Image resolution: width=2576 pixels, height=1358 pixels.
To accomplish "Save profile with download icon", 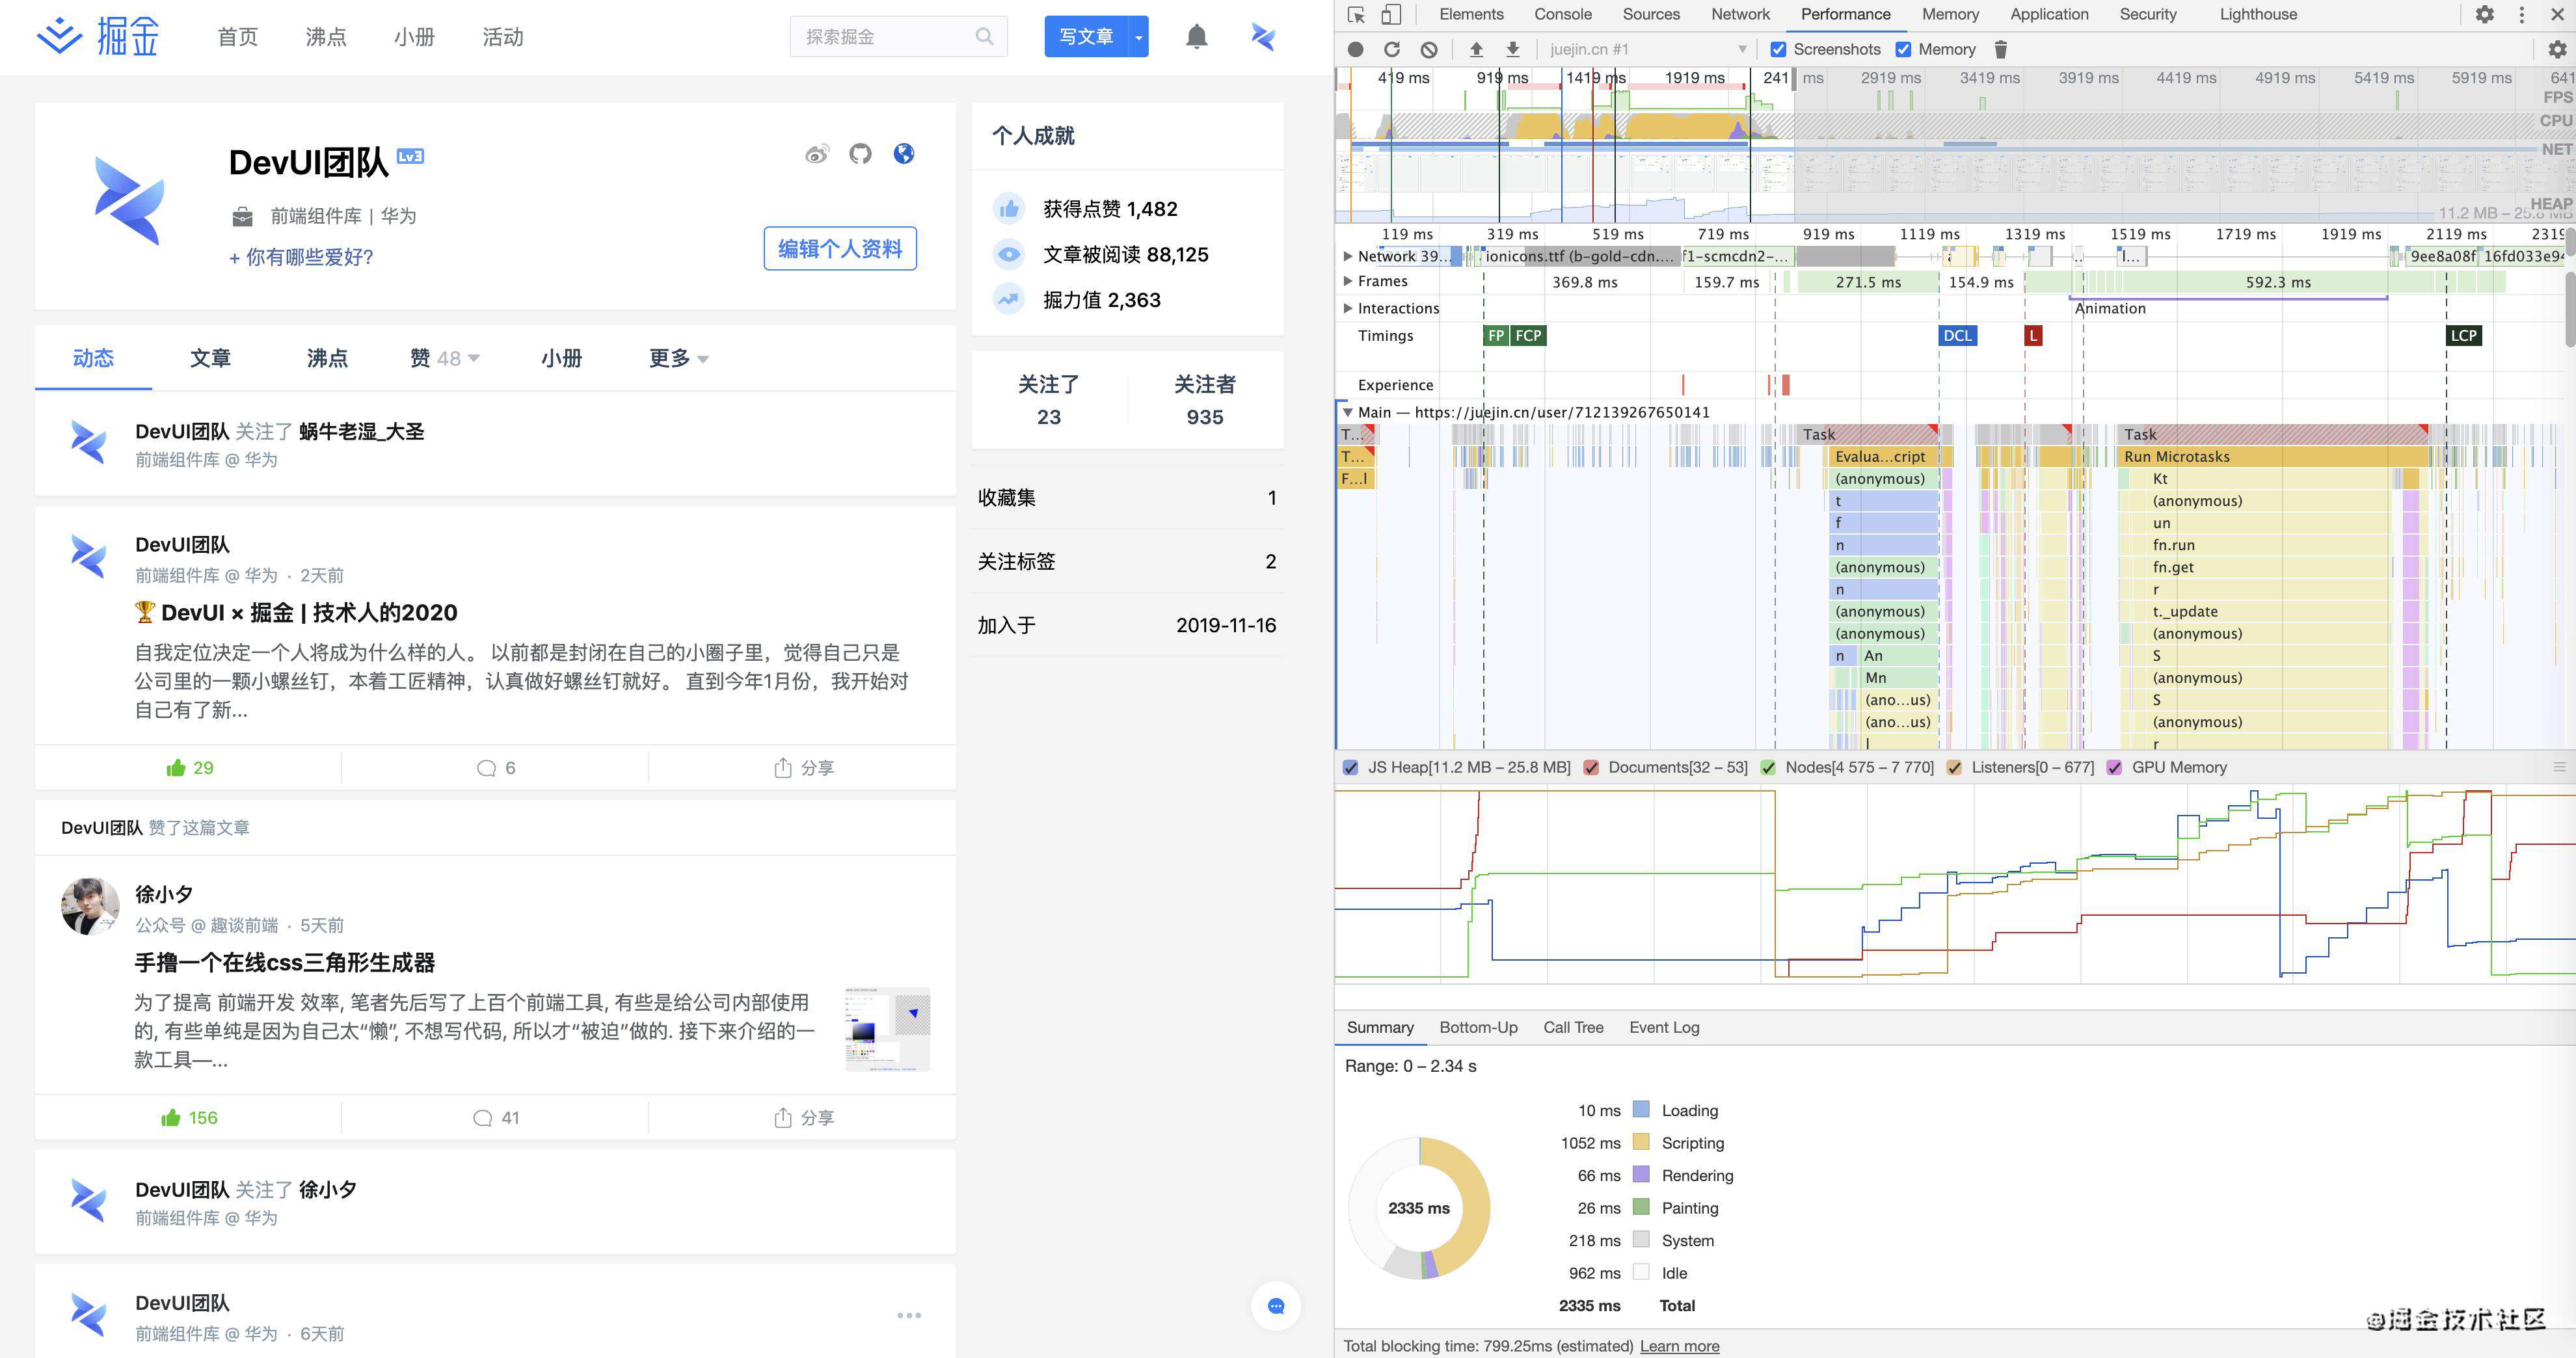I will coord(1513,49).
